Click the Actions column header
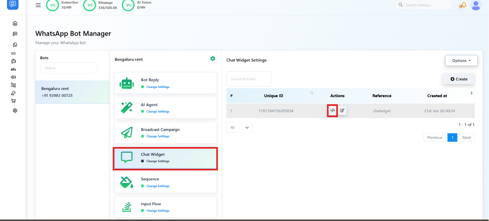This screenshot has height=221, width=489. (x=337, y=96)
